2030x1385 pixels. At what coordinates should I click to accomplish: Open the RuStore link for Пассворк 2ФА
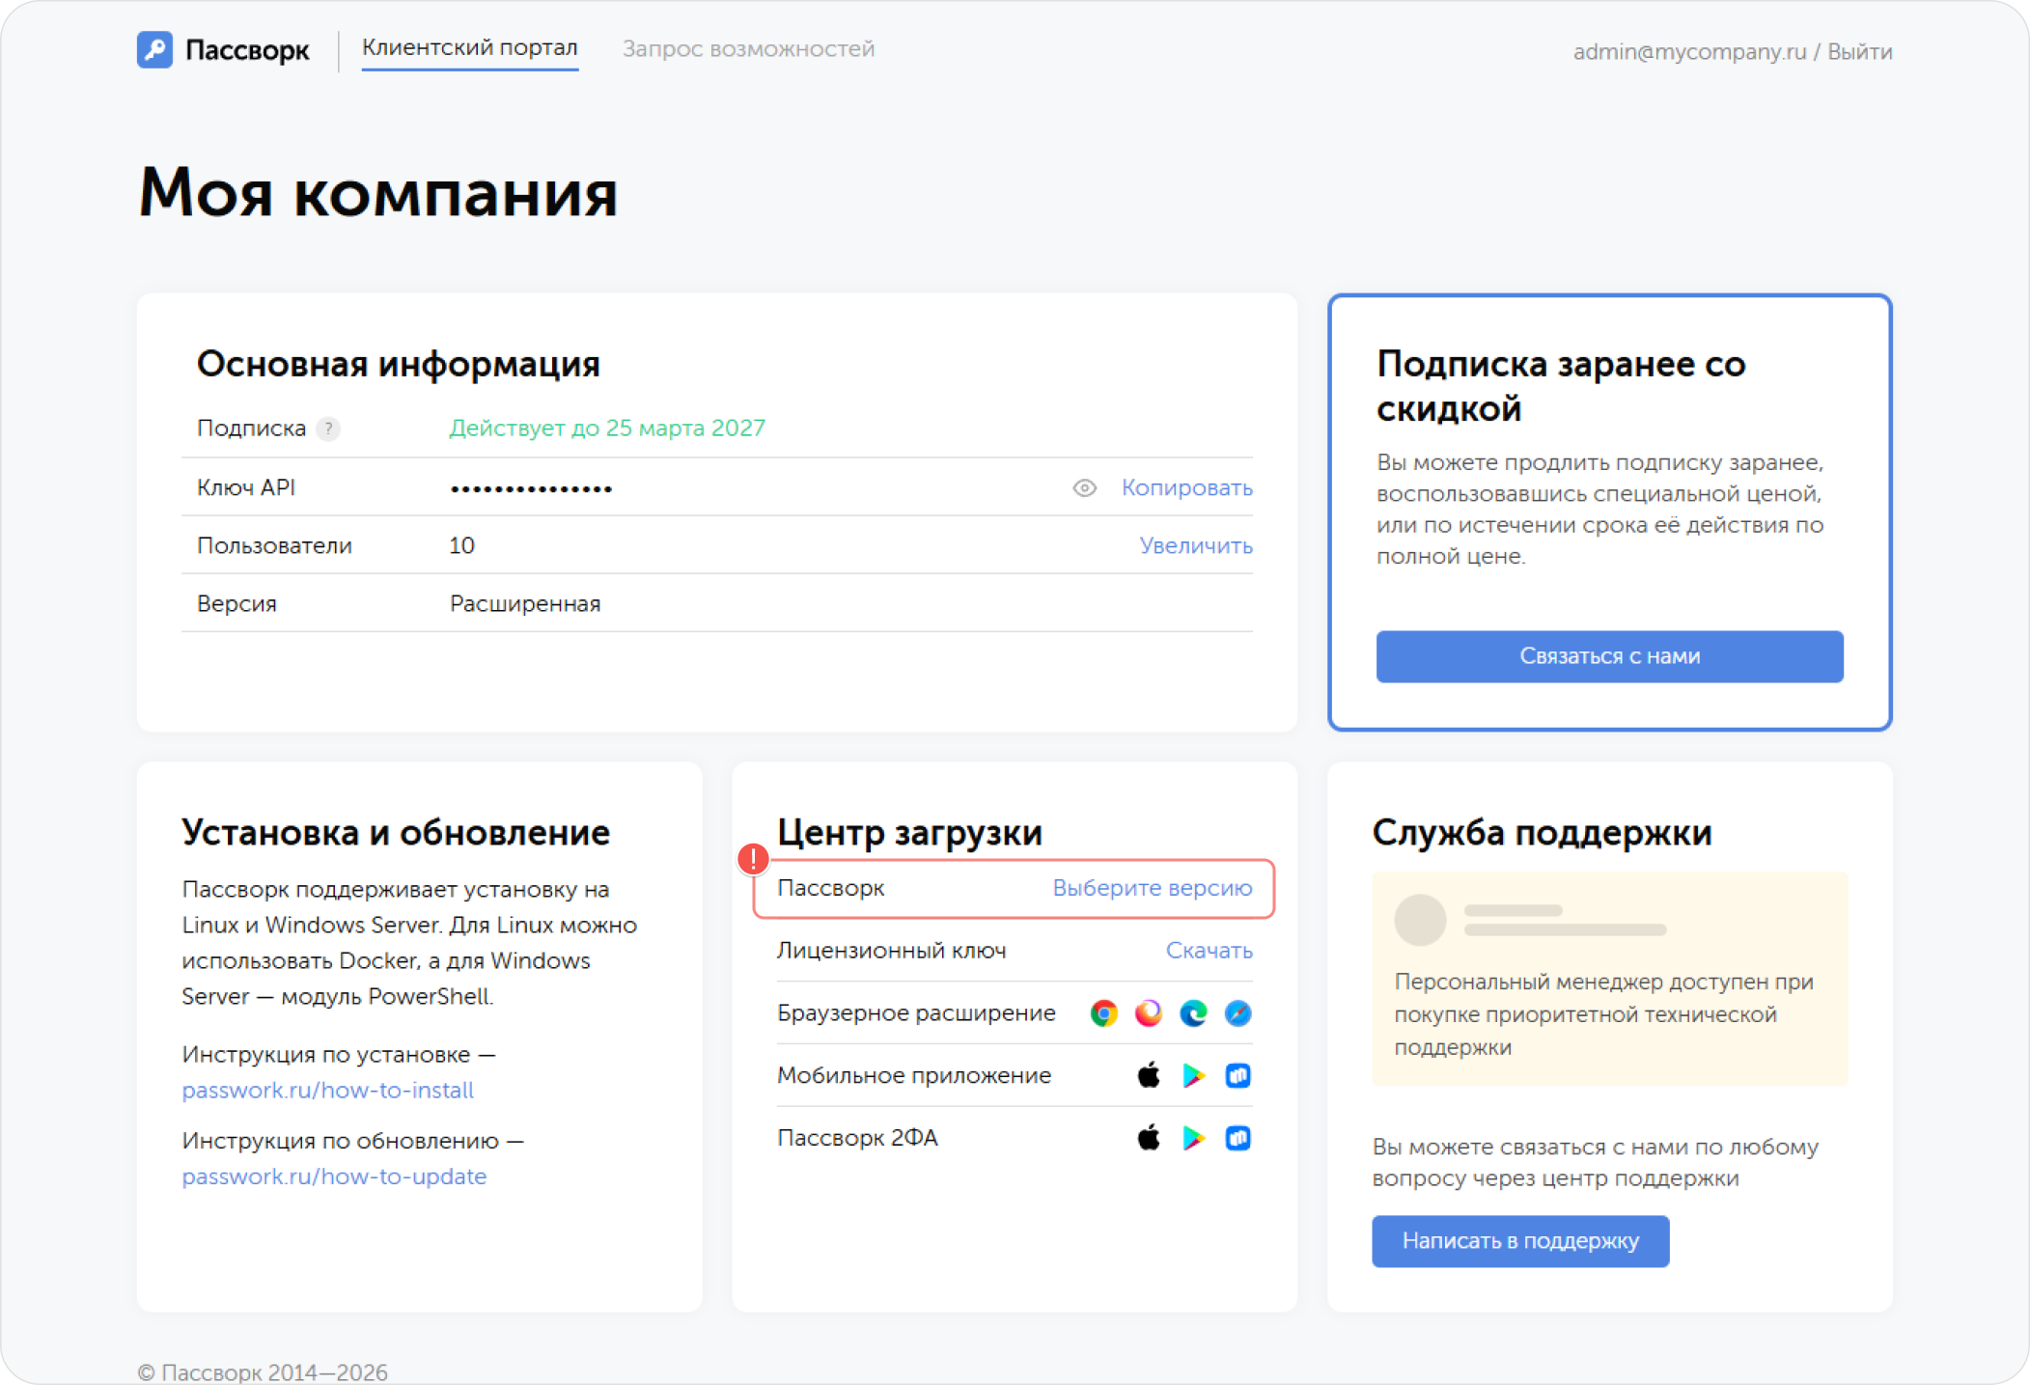click(1237, 1137)
